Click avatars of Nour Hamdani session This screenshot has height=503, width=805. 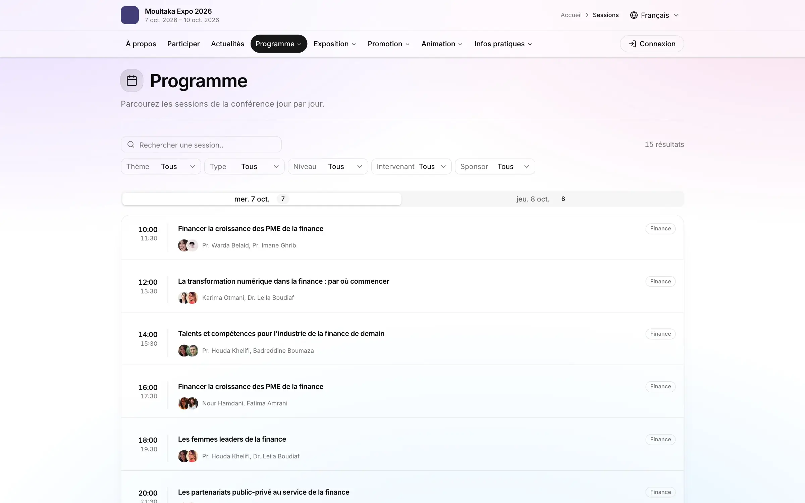tap(188, 403)
